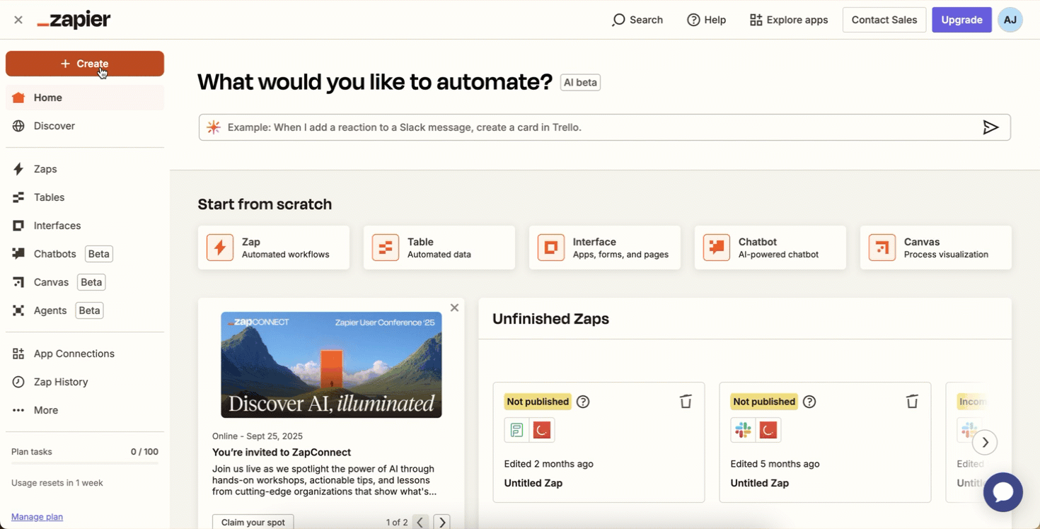Click the AI sparkle icon in the prompt field
The image size is (1040, 529).
(x=214, y=127)
